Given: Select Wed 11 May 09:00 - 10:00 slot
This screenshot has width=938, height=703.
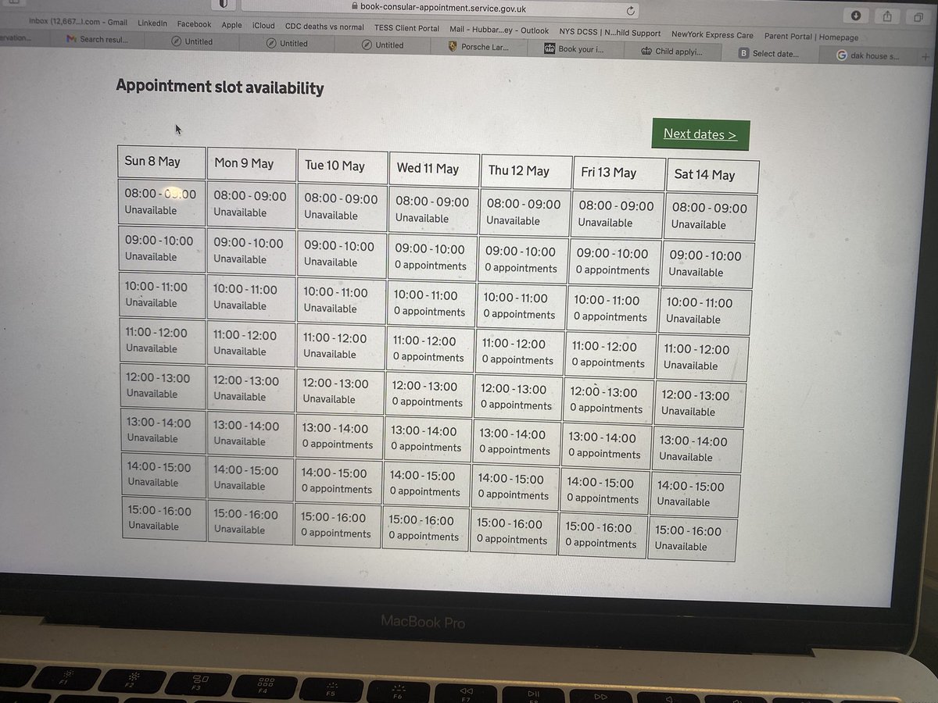Looking at the screenshot, I should (x=431, y=257).
